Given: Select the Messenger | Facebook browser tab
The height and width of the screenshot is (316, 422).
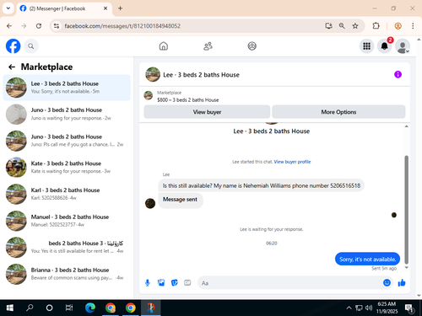Looking at the screenshot, I should pos(64,8).
